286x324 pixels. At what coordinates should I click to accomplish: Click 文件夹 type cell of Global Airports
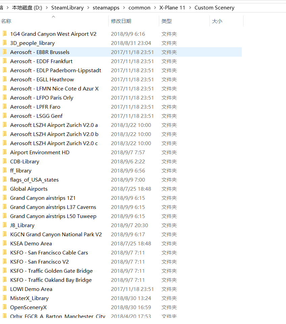(x=169, y=189)
